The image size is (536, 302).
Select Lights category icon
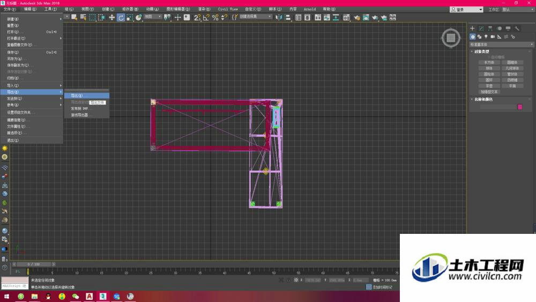tap(486, 36)
